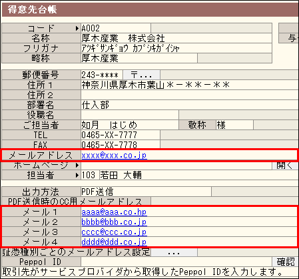299x279 pixels.
Task: Select the 出力方法 field PDF送信
Action: [146, 192]
